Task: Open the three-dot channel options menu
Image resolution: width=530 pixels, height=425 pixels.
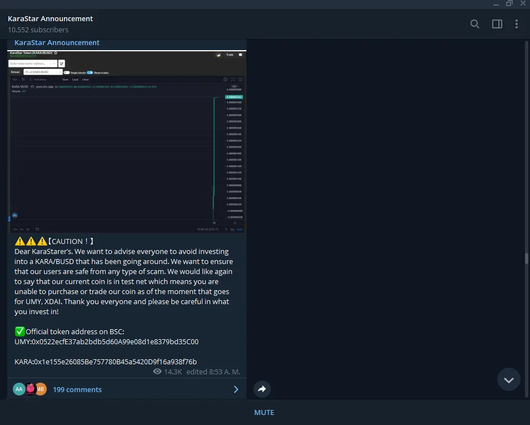Action: [517, 24]
